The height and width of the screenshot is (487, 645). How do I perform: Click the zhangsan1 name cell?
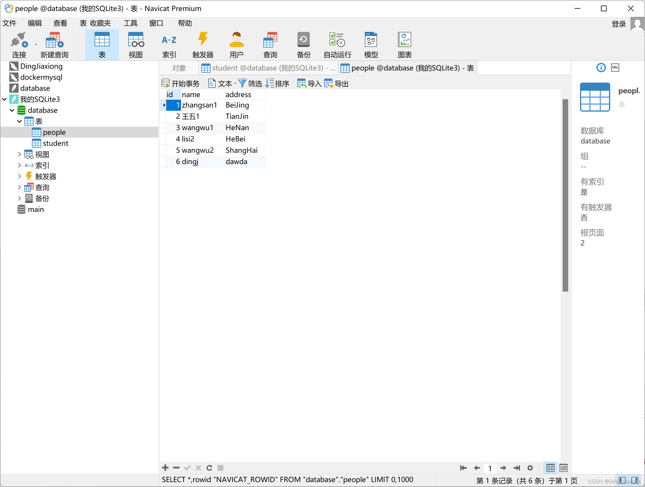[x=203, y=105]
